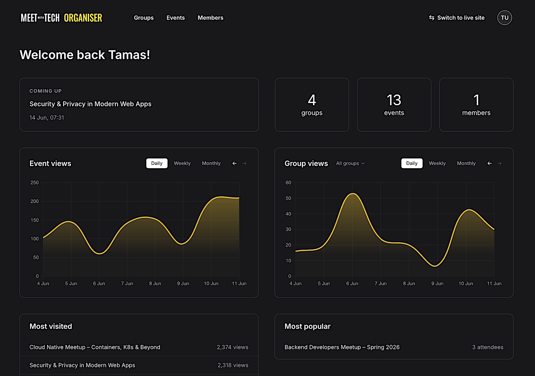Click the '3 attendees' value
The width and height of the screenshot is (535, 376).
pos(488,347)
